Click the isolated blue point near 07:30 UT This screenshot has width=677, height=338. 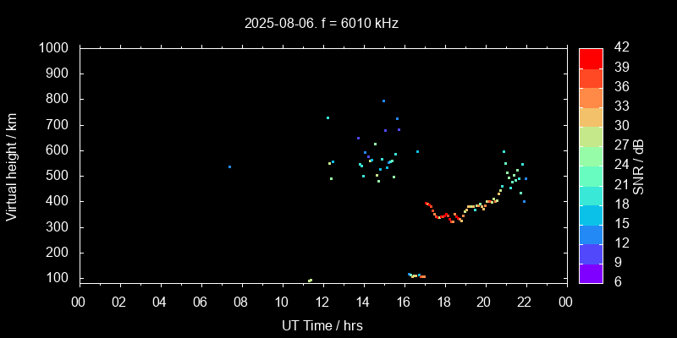coord(229,166)
